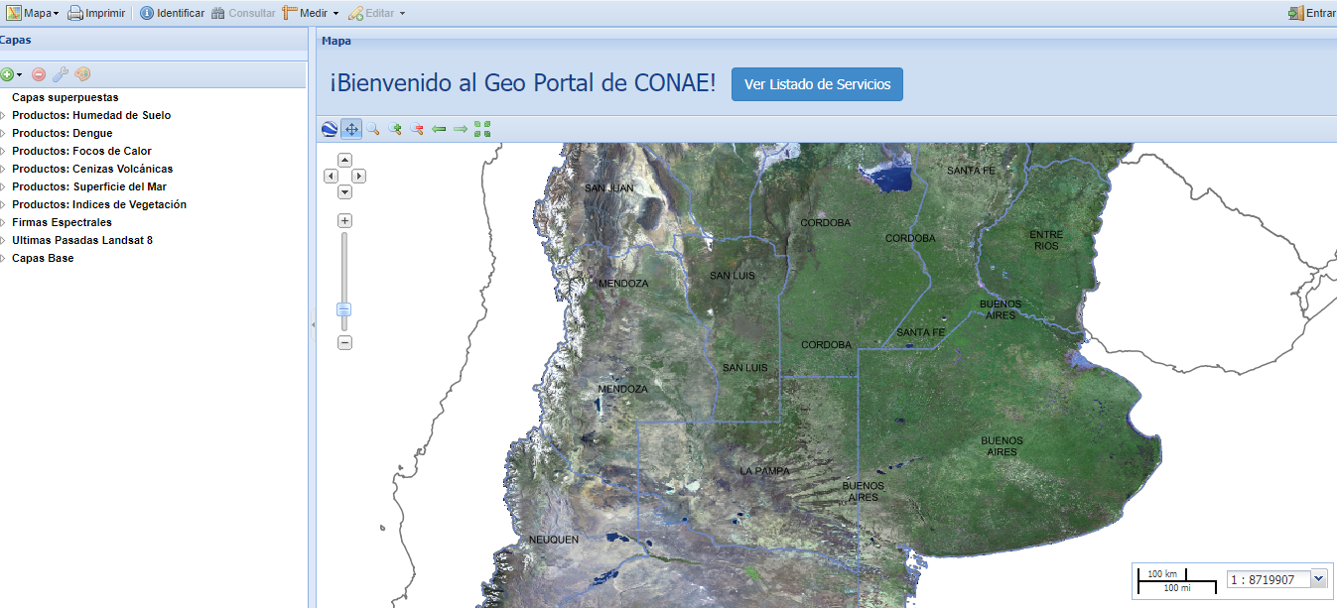Pan map north with up arrow
This screenshot has width=1337, height=608.
click(x=345, y=160)
